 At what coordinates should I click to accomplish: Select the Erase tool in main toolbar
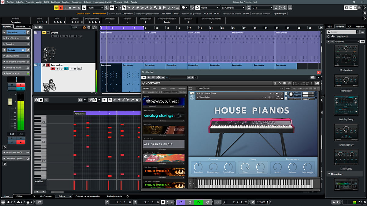(x=138, y=8)
